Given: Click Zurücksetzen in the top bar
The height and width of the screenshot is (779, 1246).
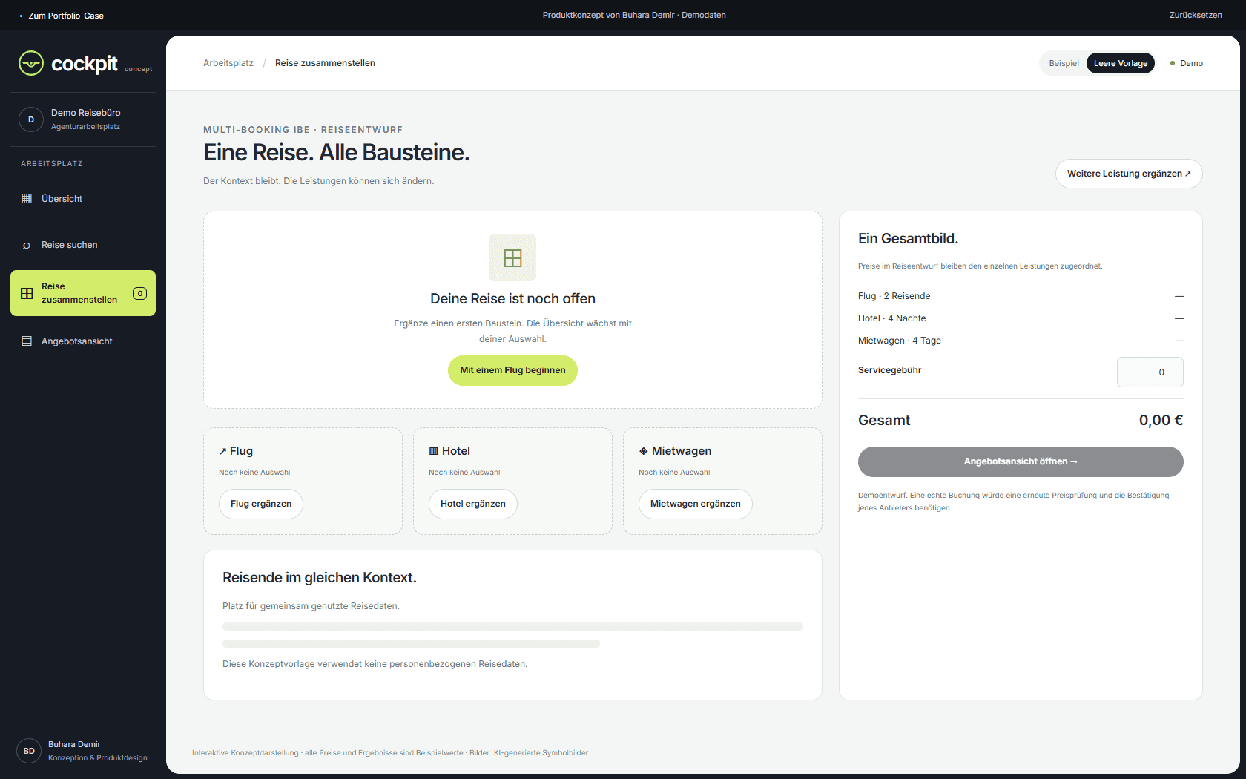Looking at the screenshot, I should click(1196, 15).
